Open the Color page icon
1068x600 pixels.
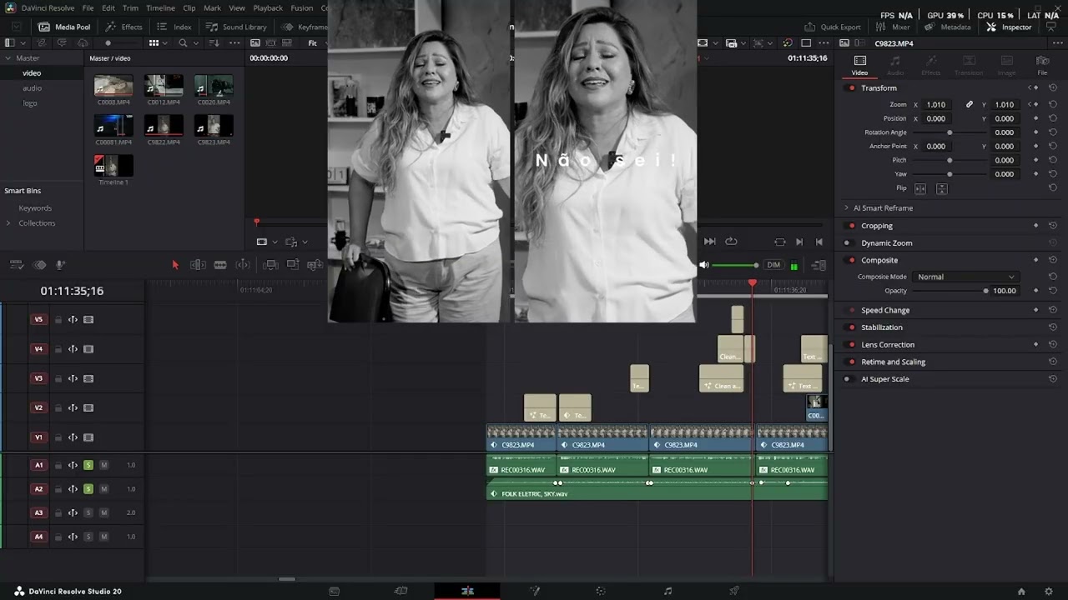point(601,591)
